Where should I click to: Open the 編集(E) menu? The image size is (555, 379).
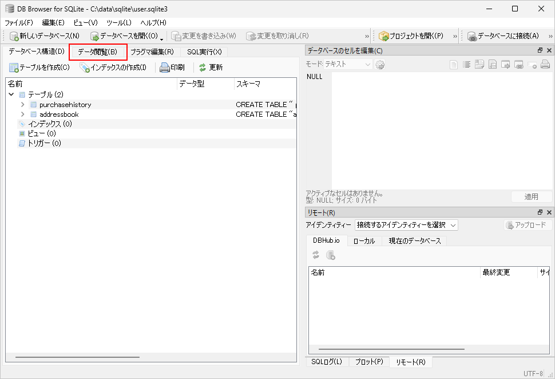tap(53, 23)
